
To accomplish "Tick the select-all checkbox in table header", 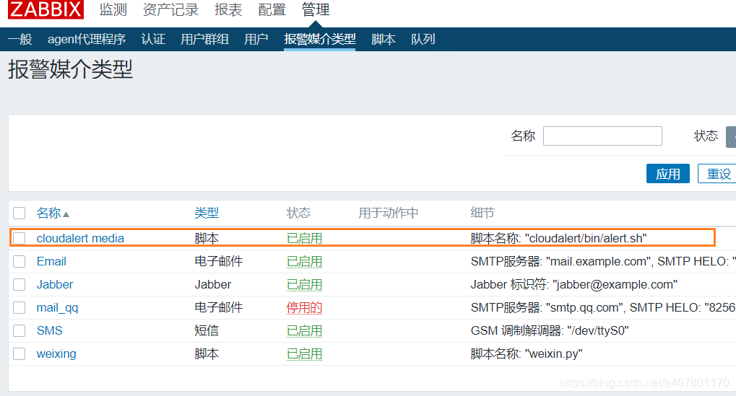I will [20, 214].
